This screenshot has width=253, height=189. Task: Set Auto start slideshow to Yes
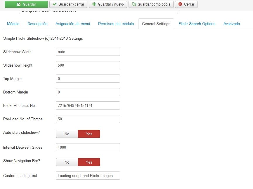click(x=89, y=134)
